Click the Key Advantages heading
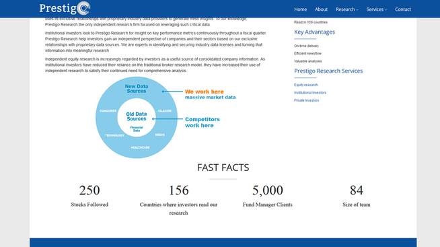Image resolution: width=440 pixels, height=247 pixels. coord(314,32)
